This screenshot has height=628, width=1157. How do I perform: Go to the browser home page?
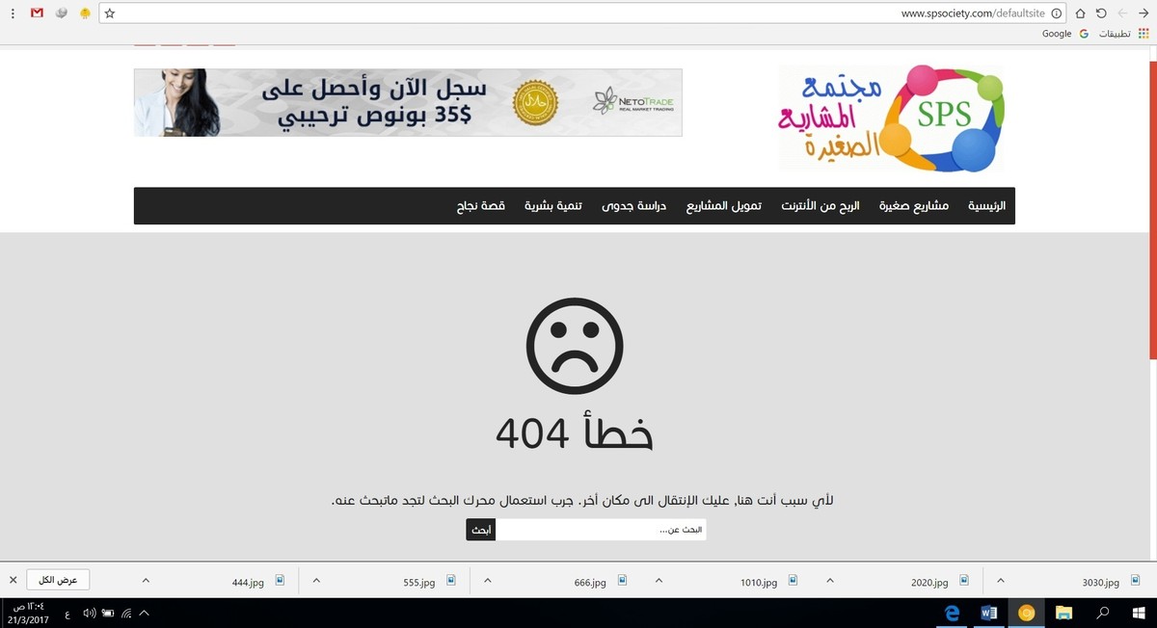click(1080, 13)
